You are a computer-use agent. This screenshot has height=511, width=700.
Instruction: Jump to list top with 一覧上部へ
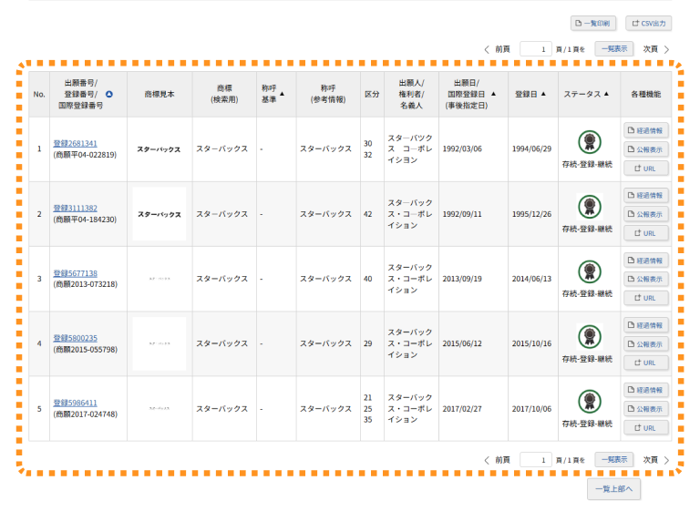click(x=616, y=488)
